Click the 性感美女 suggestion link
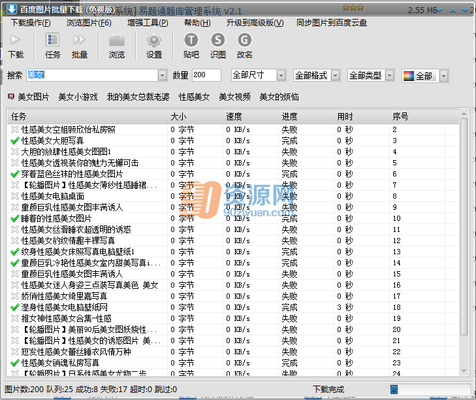The width and height of the screenshot is (476, 400). [195, 97]
